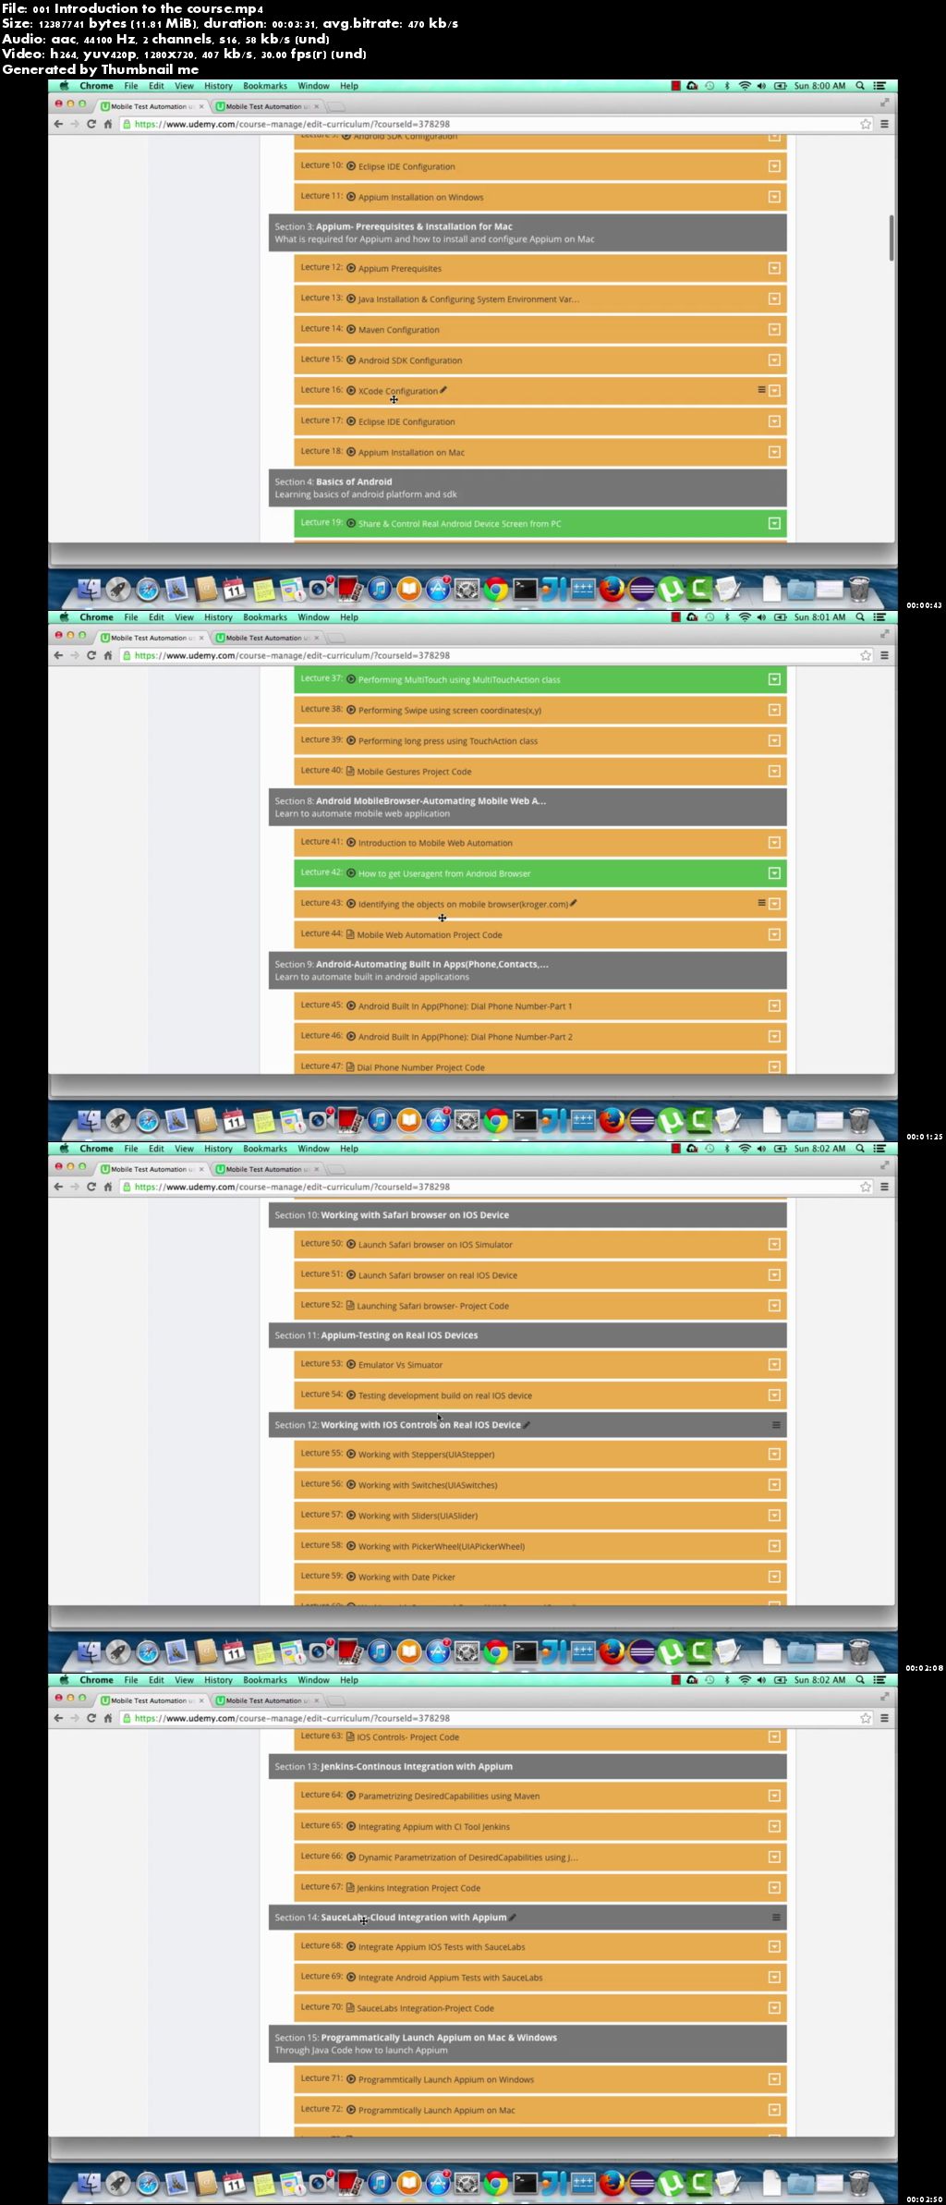Expand the green Lecture 42 Useragent row
Viewport: 946px width, 2205px height.
coord(774,873)
